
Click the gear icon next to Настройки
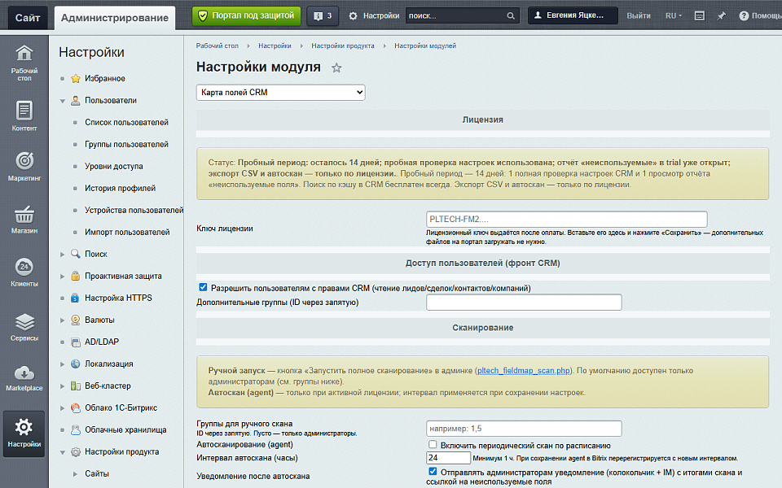pos(353,16)
